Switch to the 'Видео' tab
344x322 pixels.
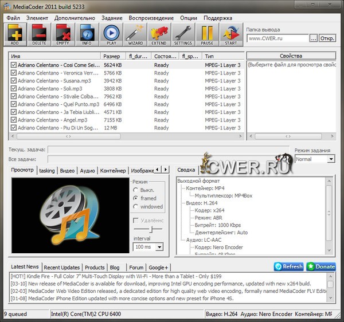pyautogui.click(x=67, y=171)
